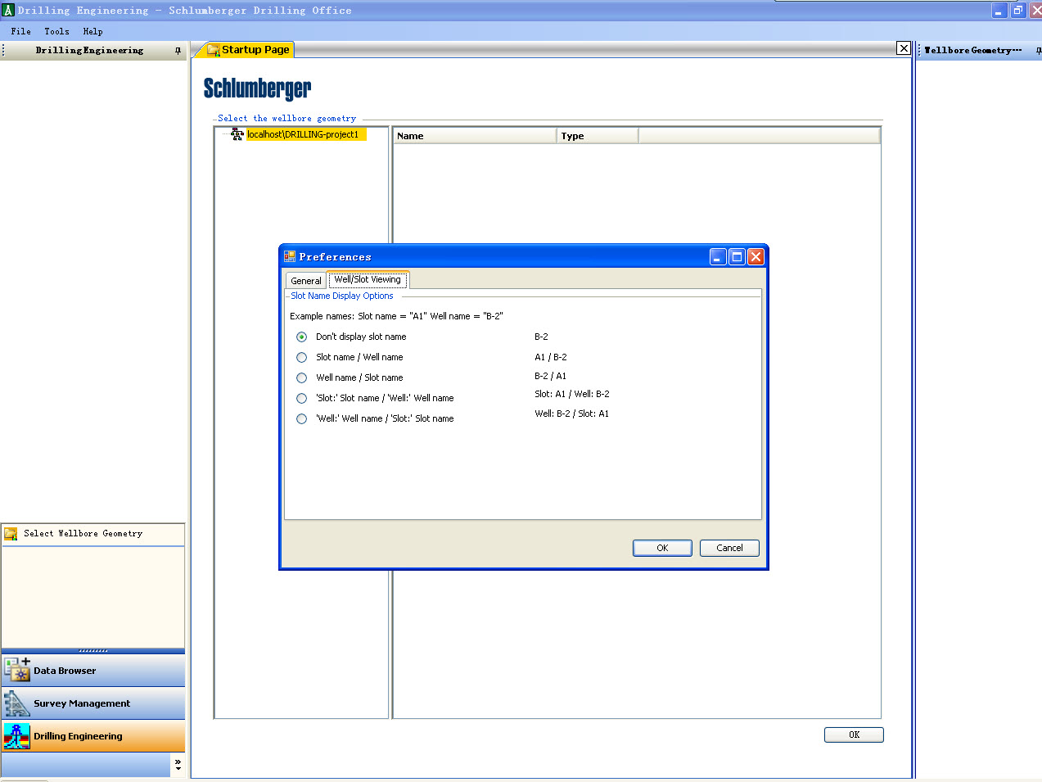The width and height of the screenshot is (1042, 782).
Task: Click the DrillingEngineering panel grip handle
Action: pos(3,50)
